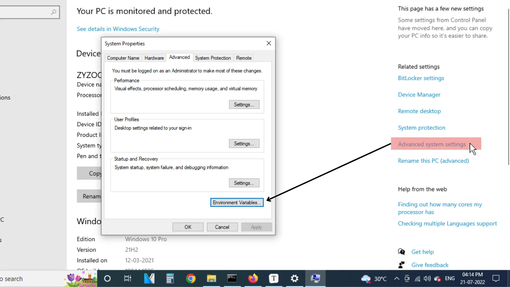Open Task View button in taskbar
This screenshot has width=510, height=287.
[x=127, y=278]
